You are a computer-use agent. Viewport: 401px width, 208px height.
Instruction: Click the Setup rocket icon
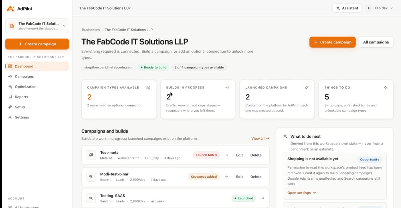[10, 107]
